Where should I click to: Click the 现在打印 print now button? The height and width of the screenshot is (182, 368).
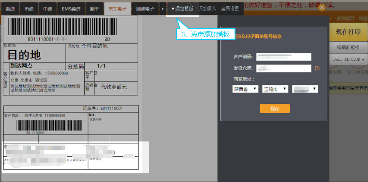348,32
